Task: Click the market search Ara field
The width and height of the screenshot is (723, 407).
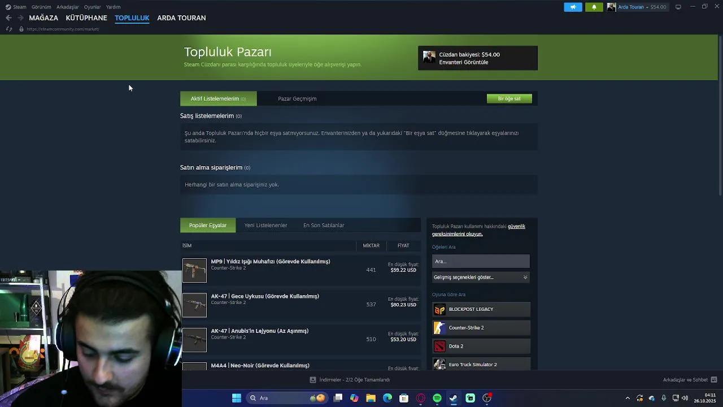Action: pos(481,261)
